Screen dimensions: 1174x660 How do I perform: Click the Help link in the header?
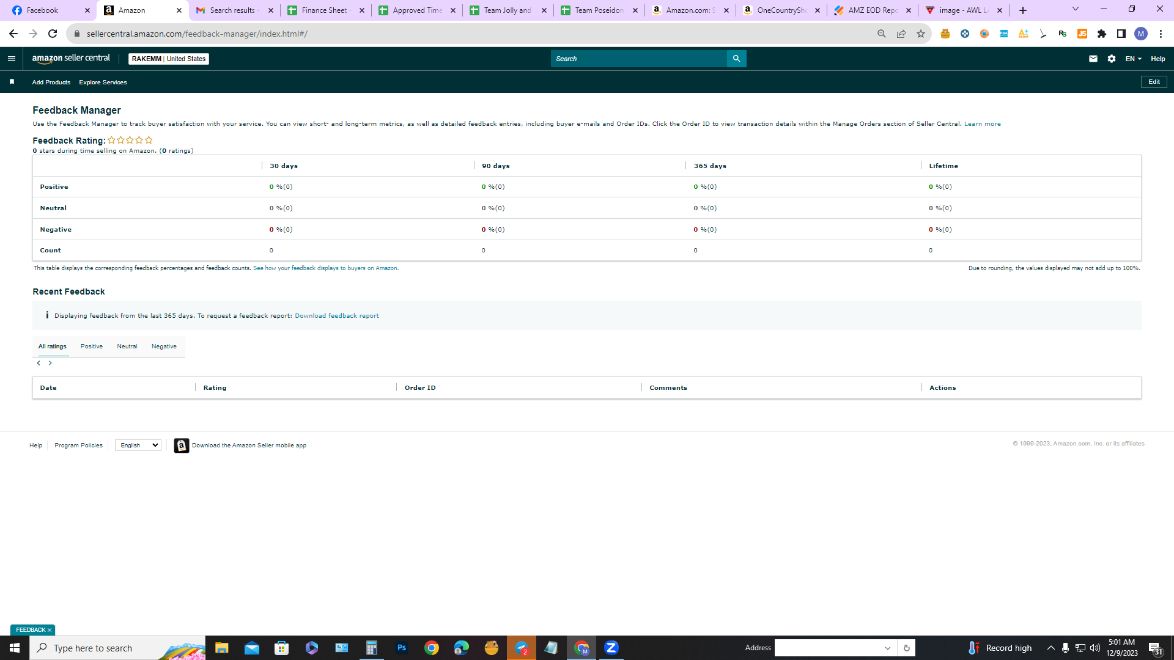coord(1157,59)
